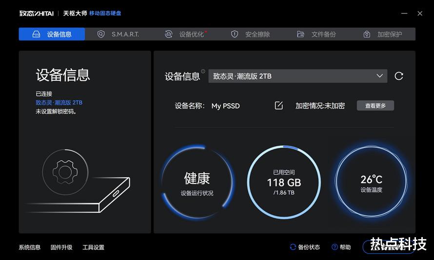
Task: Minimize the ZHITAI window
Action: [404, 13]
